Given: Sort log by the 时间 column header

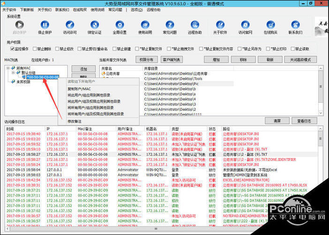Looking at the screenshot, I should [x=24, y=129].
